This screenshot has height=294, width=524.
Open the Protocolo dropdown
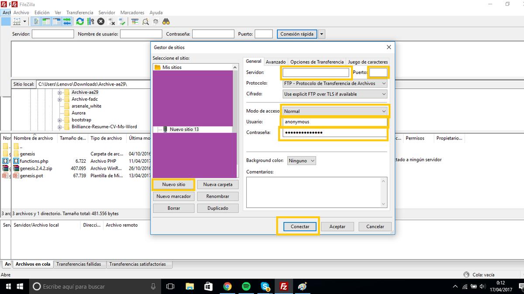point(334,83)
